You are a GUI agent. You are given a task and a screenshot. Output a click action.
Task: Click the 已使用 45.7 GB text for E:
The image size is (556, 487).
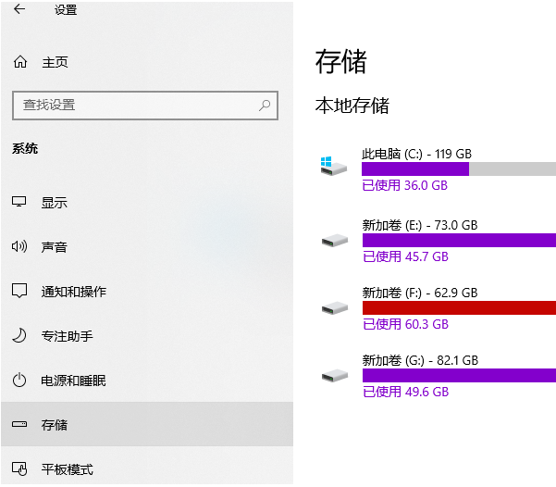tap(405, 256)
